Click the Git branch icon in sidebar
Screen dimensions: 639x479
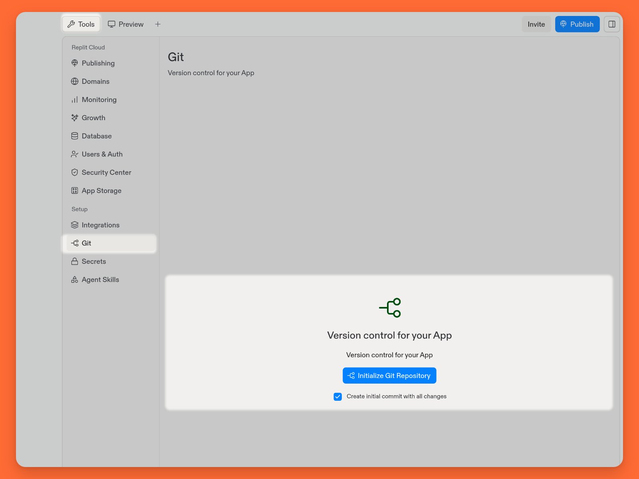tap(75, 243)
